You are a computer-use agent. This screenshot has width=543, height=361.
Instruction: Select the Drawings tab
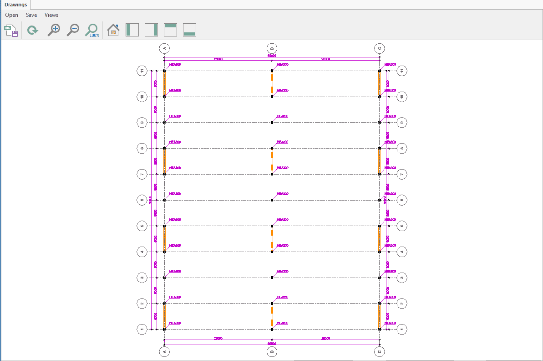[16, 5]
